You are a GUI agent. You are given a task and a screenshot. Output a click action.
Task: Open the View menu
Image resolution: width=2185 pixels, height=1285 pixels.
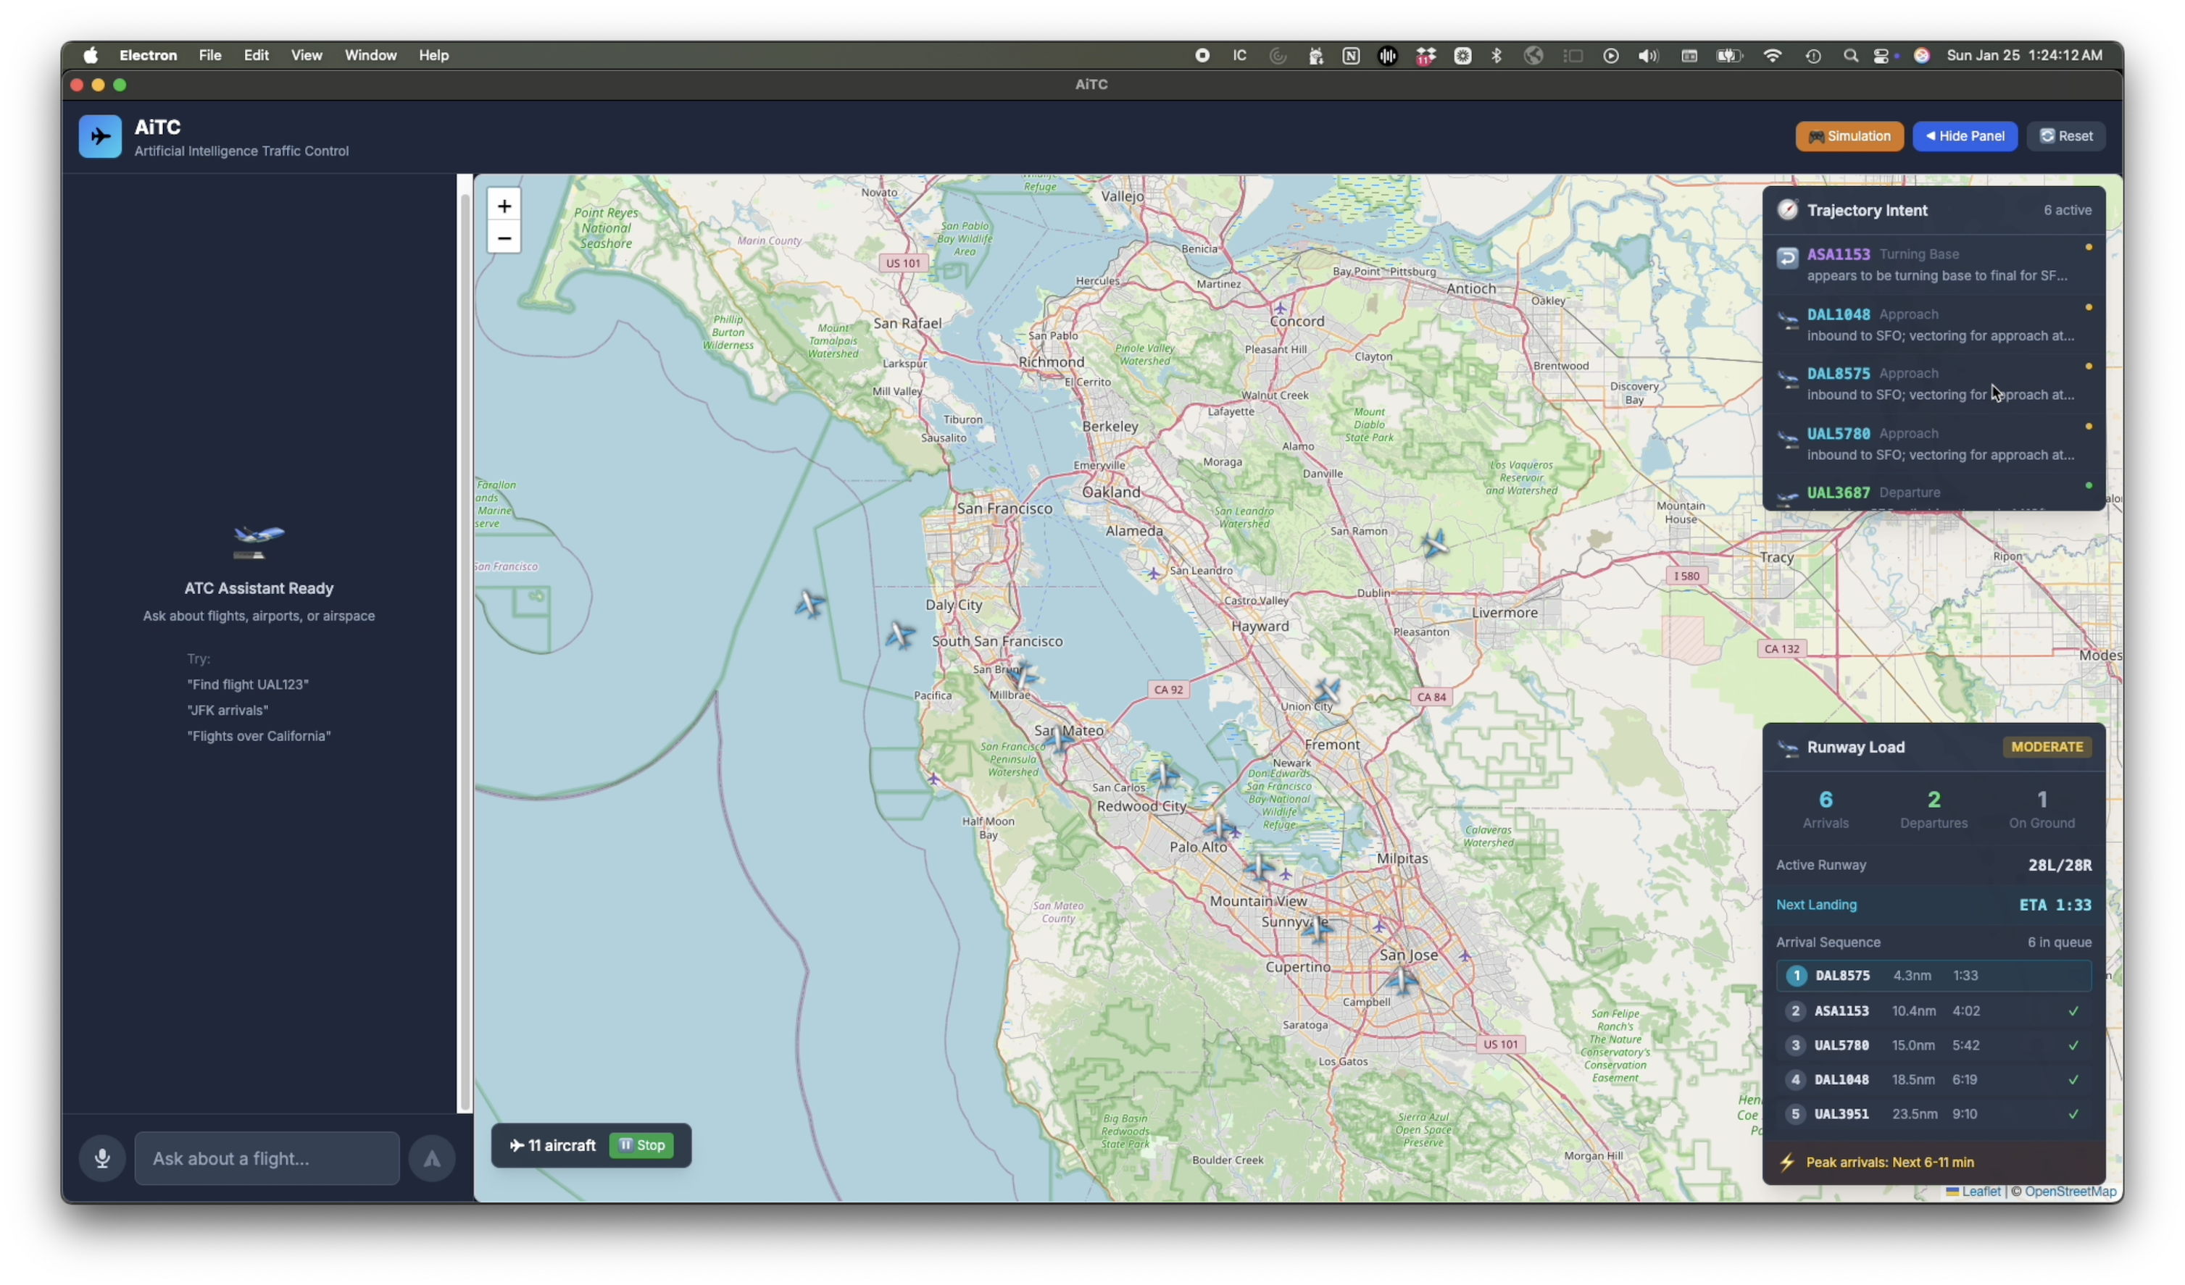pyautogui.click(x=306, y=56)
